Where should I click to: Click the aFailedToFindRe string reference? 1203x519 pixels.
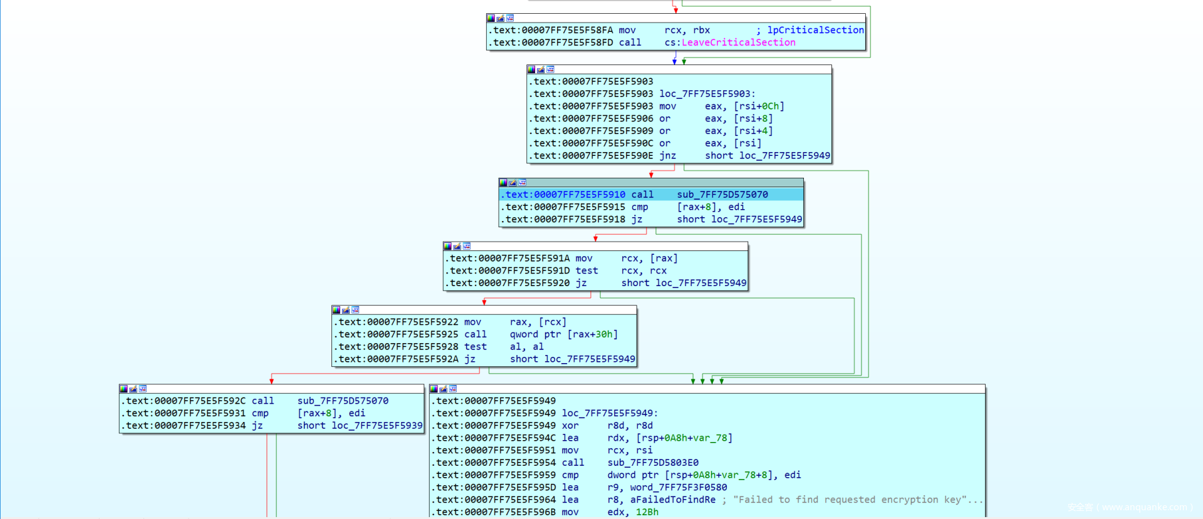tap(672, 500)
